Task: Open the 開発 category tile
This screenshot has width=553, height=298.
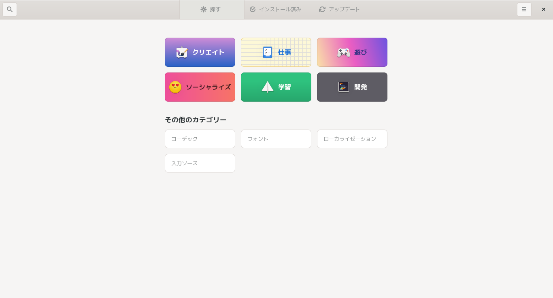Action: pyautogui.click(x=352, y=87)
